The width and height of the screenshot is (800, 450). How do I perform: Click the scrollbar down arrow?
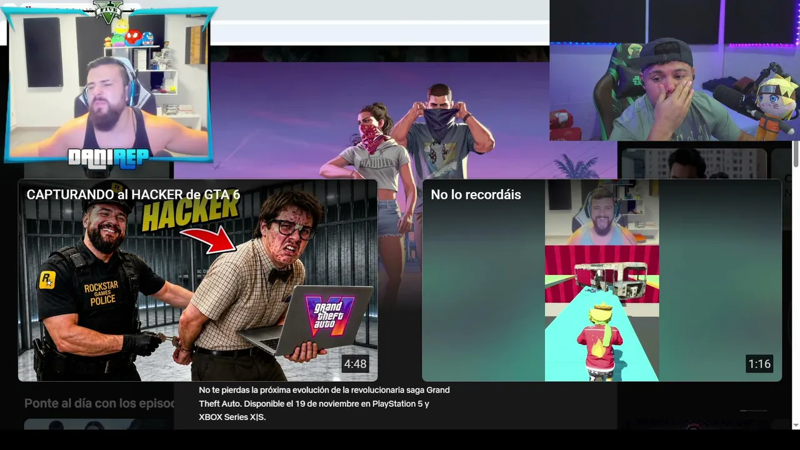pyautogui.click(x=796, y=425)
